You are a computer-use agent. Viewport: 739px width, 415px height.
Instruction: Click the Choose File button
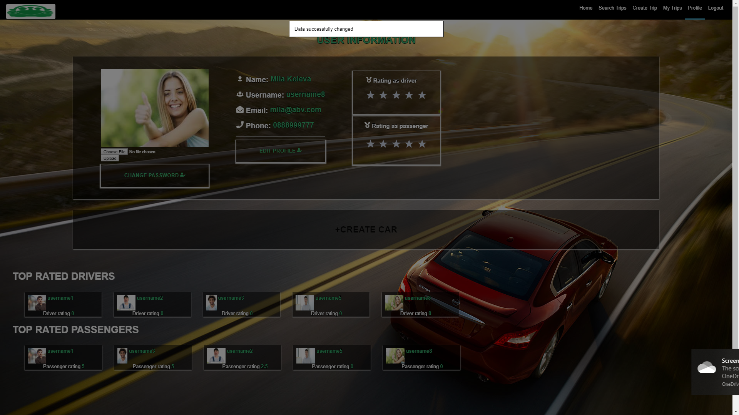tap(114, 152)
